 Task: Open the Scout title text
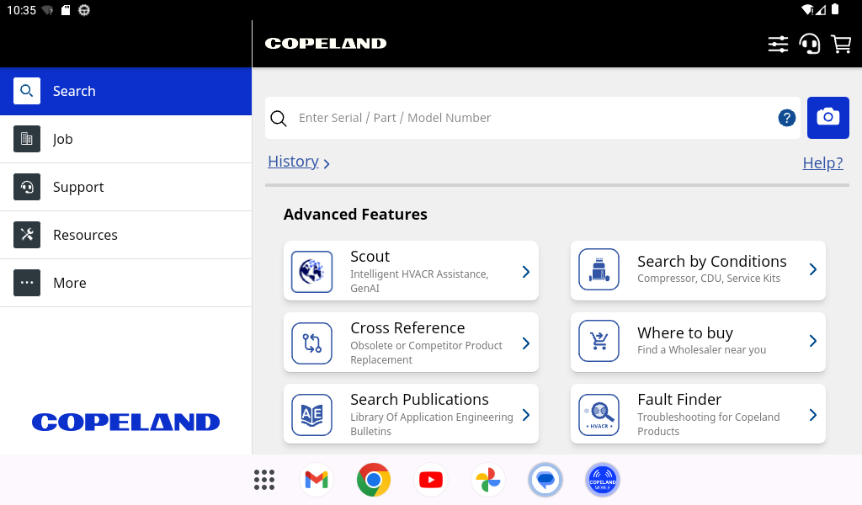[x=370, y=257]
